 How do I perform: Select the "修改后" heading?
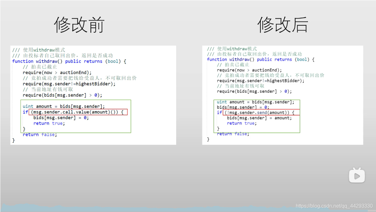283,25
